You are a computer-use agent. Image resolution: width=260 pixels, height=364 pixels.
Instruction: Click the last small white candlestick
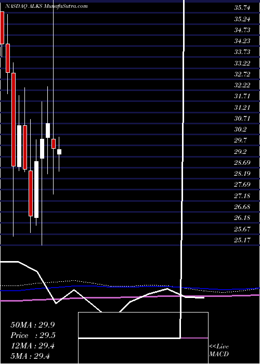click(x=59, y=152)
